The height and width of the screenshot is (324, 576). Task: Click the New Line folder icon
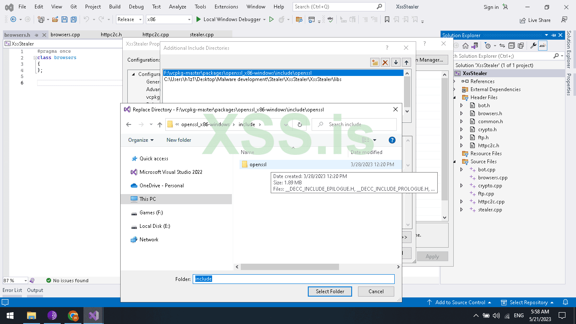click(374, 62)
